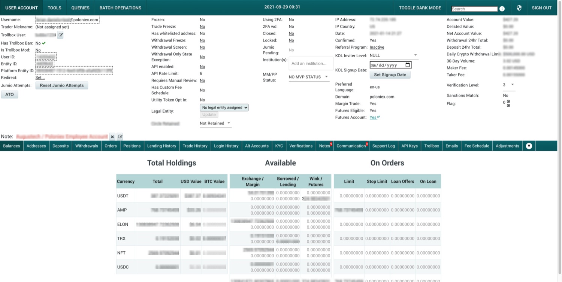Toggle Requires Manual Review 'No' value
562x282 pixels.
click(x=202, y=81)
